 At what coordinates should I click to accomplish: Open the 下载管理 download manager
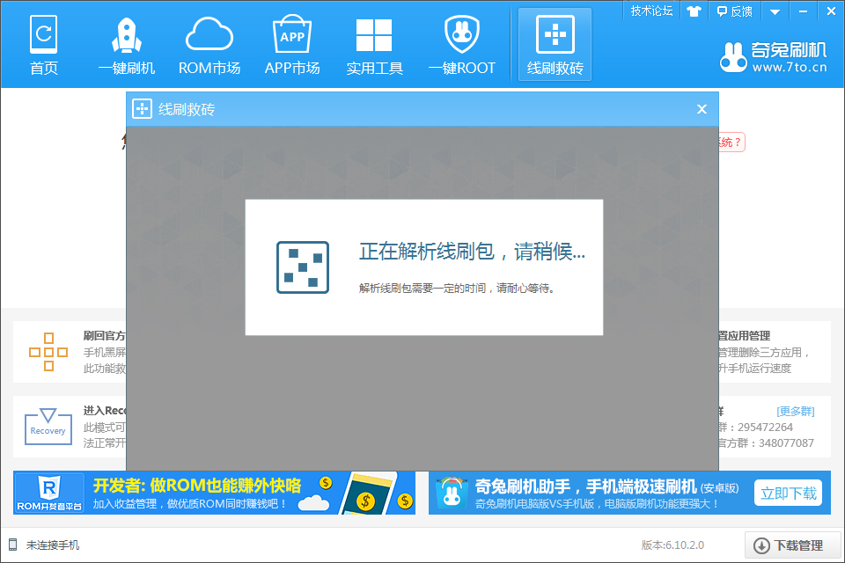793,545
